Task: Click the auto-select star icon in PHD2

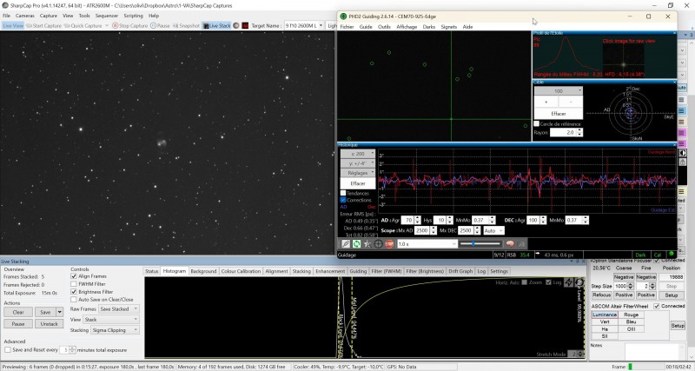Action: (x=367, y=244)
